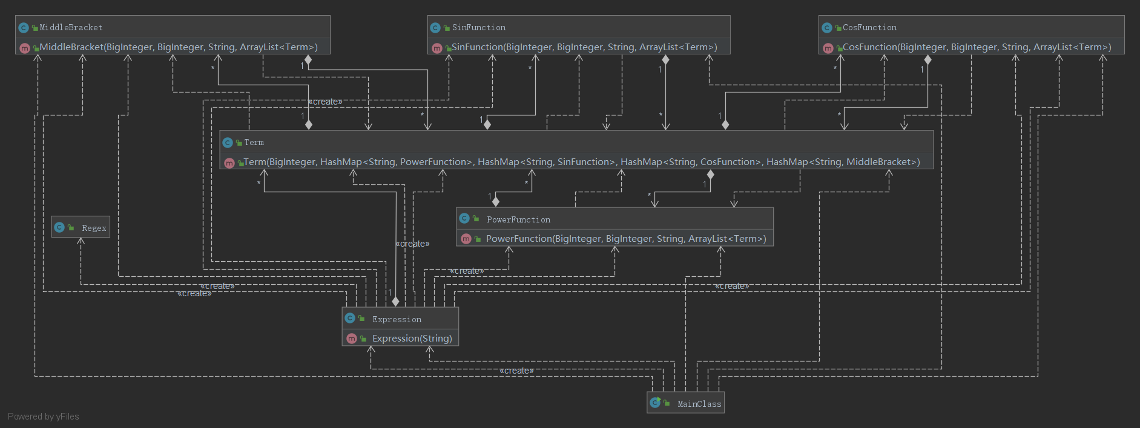Click the CosFunction class icon

[827, 28]
